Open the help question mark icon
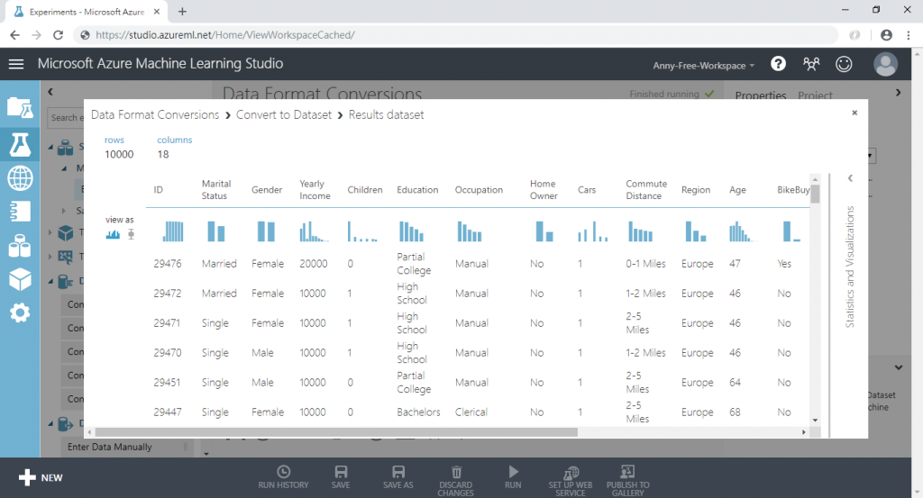This screenshot has width=923, height=498. (778, 64)
